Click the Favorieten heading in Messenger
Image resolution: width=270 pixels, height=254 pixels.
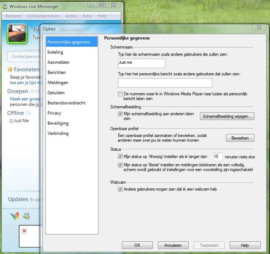(27, 70)
